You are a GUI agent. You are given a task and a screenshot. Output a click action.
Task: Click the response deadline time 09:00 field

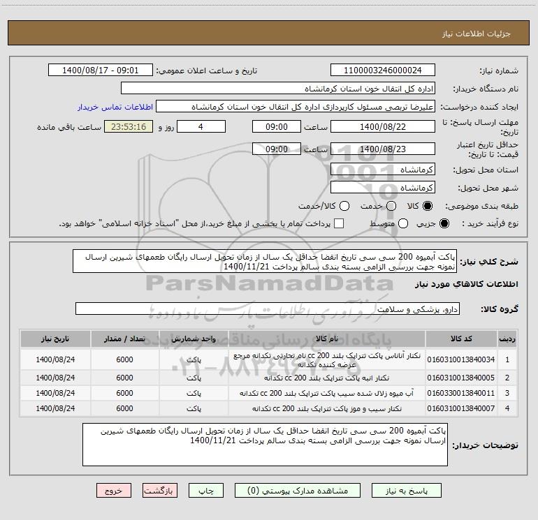(x=277, y=126)
